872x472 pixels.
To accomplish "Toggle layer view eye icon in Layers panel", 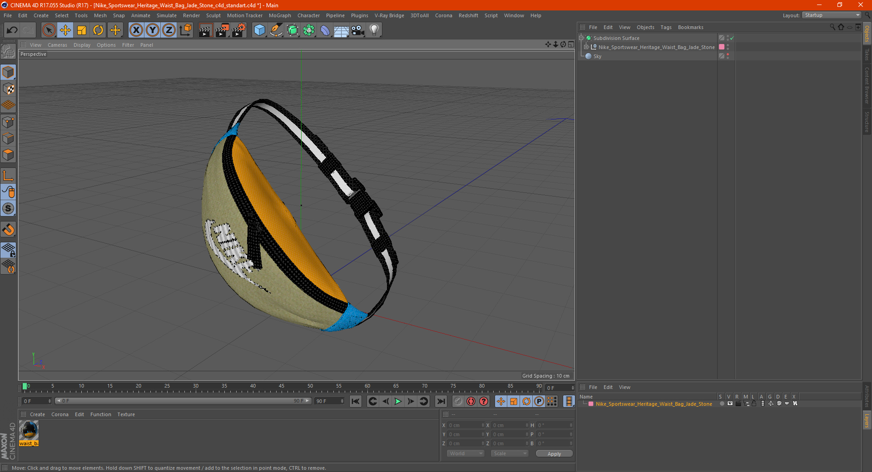I will pyautogui.click(x=730, y=403).
